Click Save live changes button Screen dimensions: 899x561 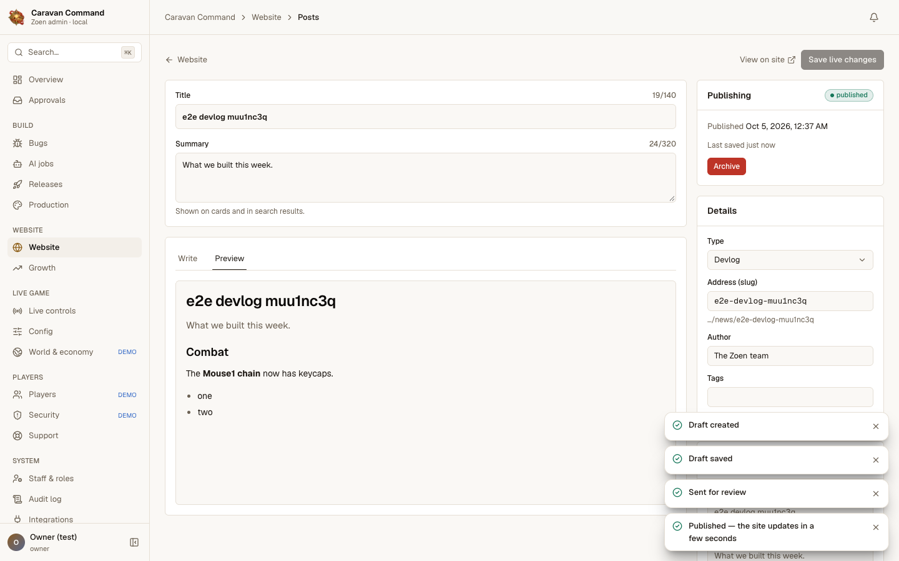click(842, 60)
